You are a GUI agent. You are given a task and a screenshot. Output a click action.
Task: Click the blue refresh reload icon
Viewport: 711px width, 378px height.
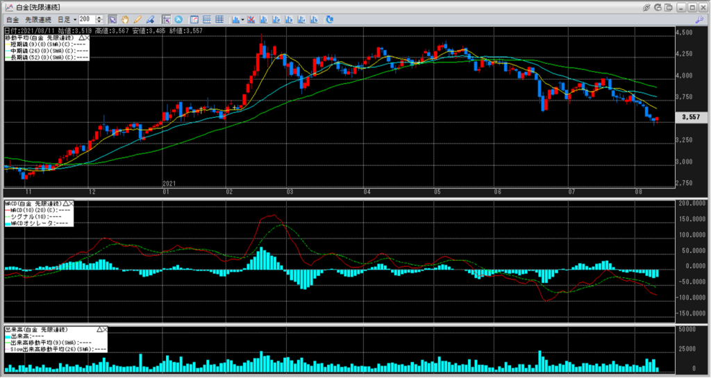pyautogui.click(x=330, y=19)
